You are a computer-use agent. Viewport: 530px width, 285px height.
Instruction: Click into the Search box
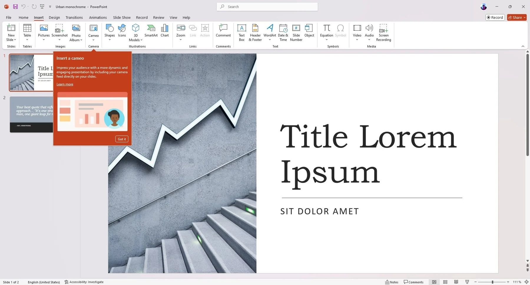(267, 6)
